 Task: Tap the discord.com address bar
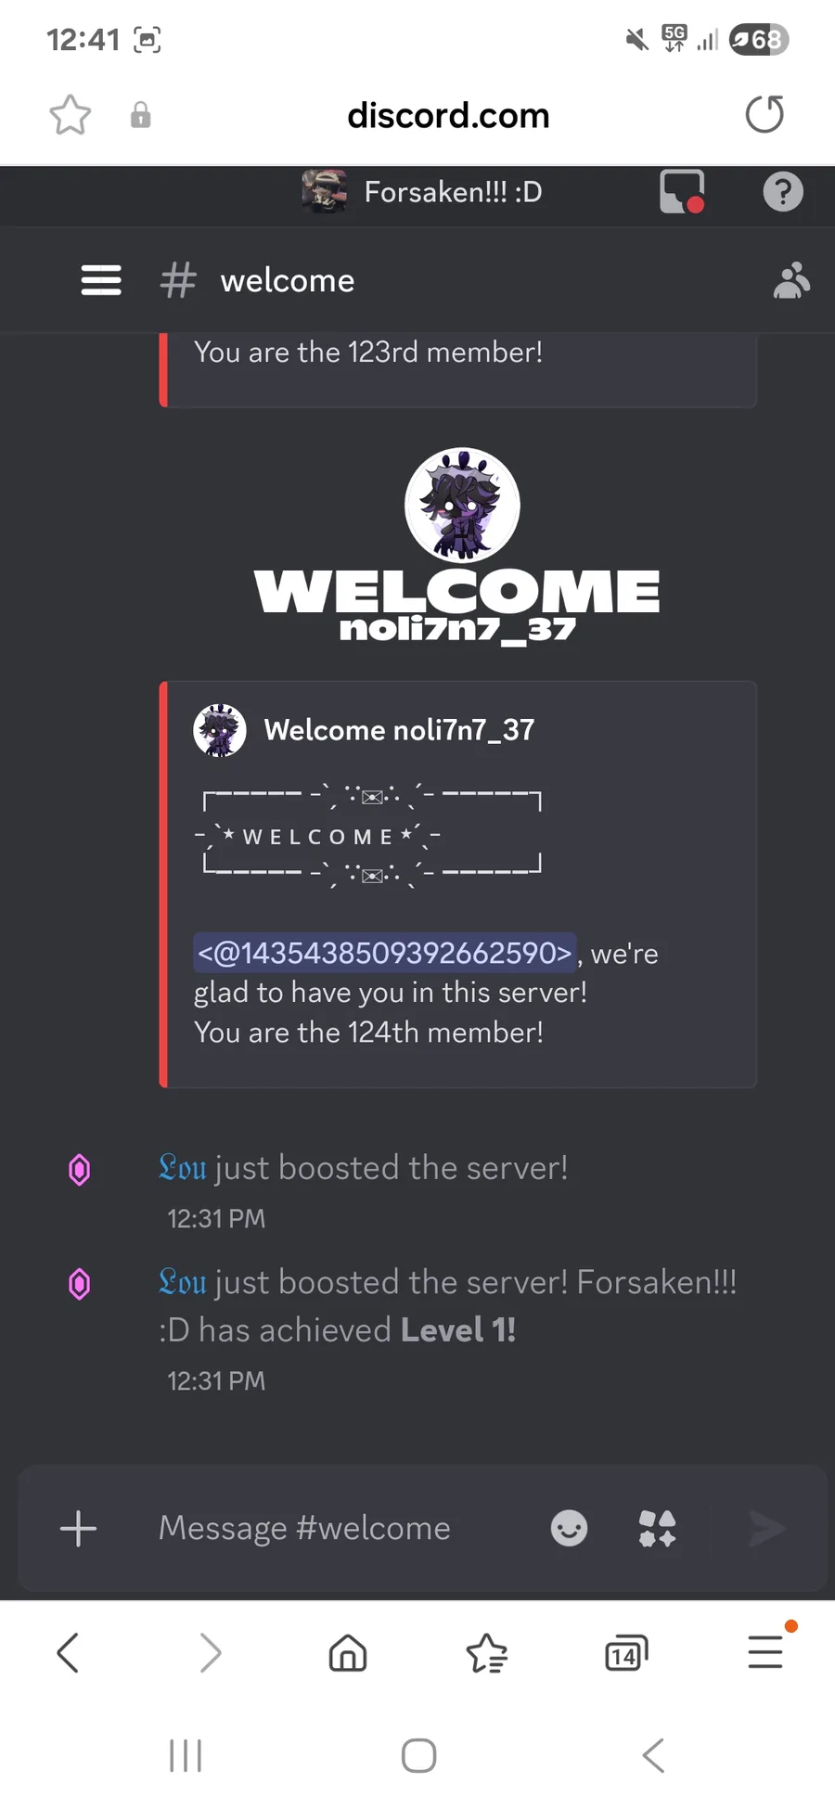pos(448,115)
